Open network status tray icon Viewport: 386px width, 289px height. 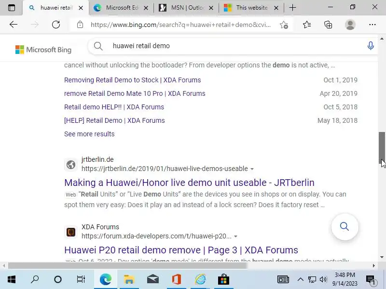(x=312, y=279)
